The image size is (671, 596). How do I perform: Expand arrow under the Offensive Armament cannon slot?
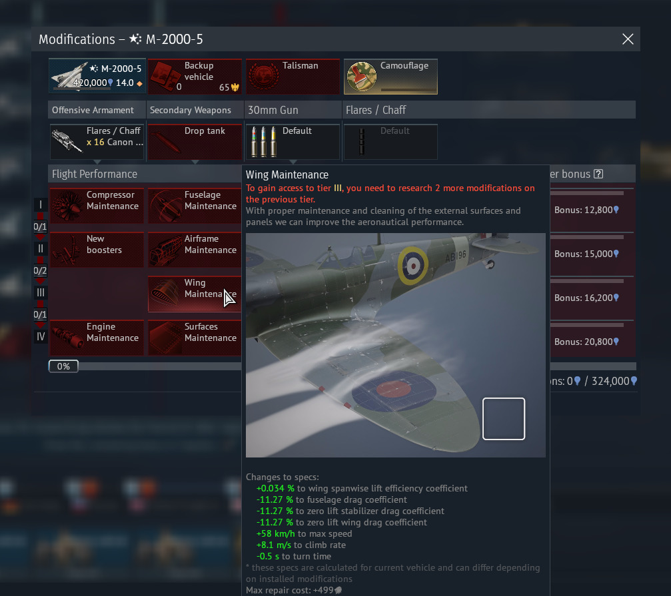(97, 162)
